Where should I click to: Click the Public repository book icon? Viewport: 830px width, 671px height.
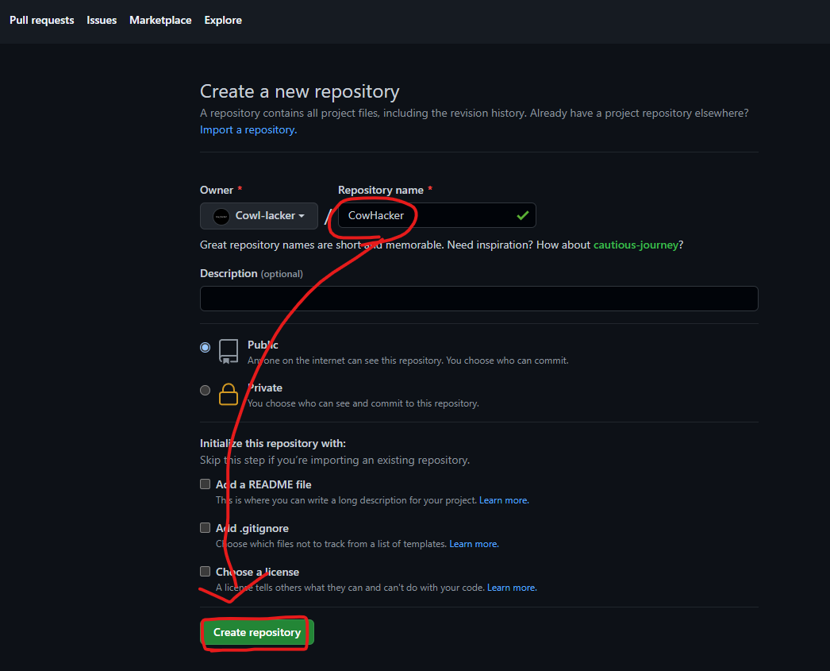coord(229,352)
